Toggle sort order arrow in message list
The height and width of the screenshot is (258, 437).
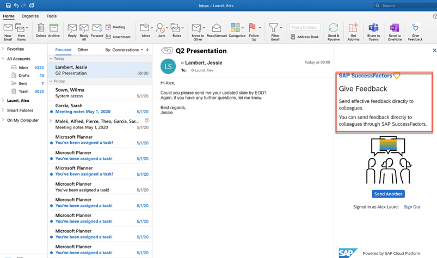pos(147,50)
